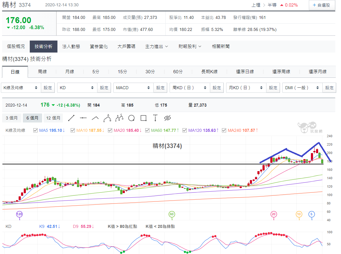The width and height of the screenshot is (341, 254).
Task: Open the 法人動態 tab
Action: [71, 47]
